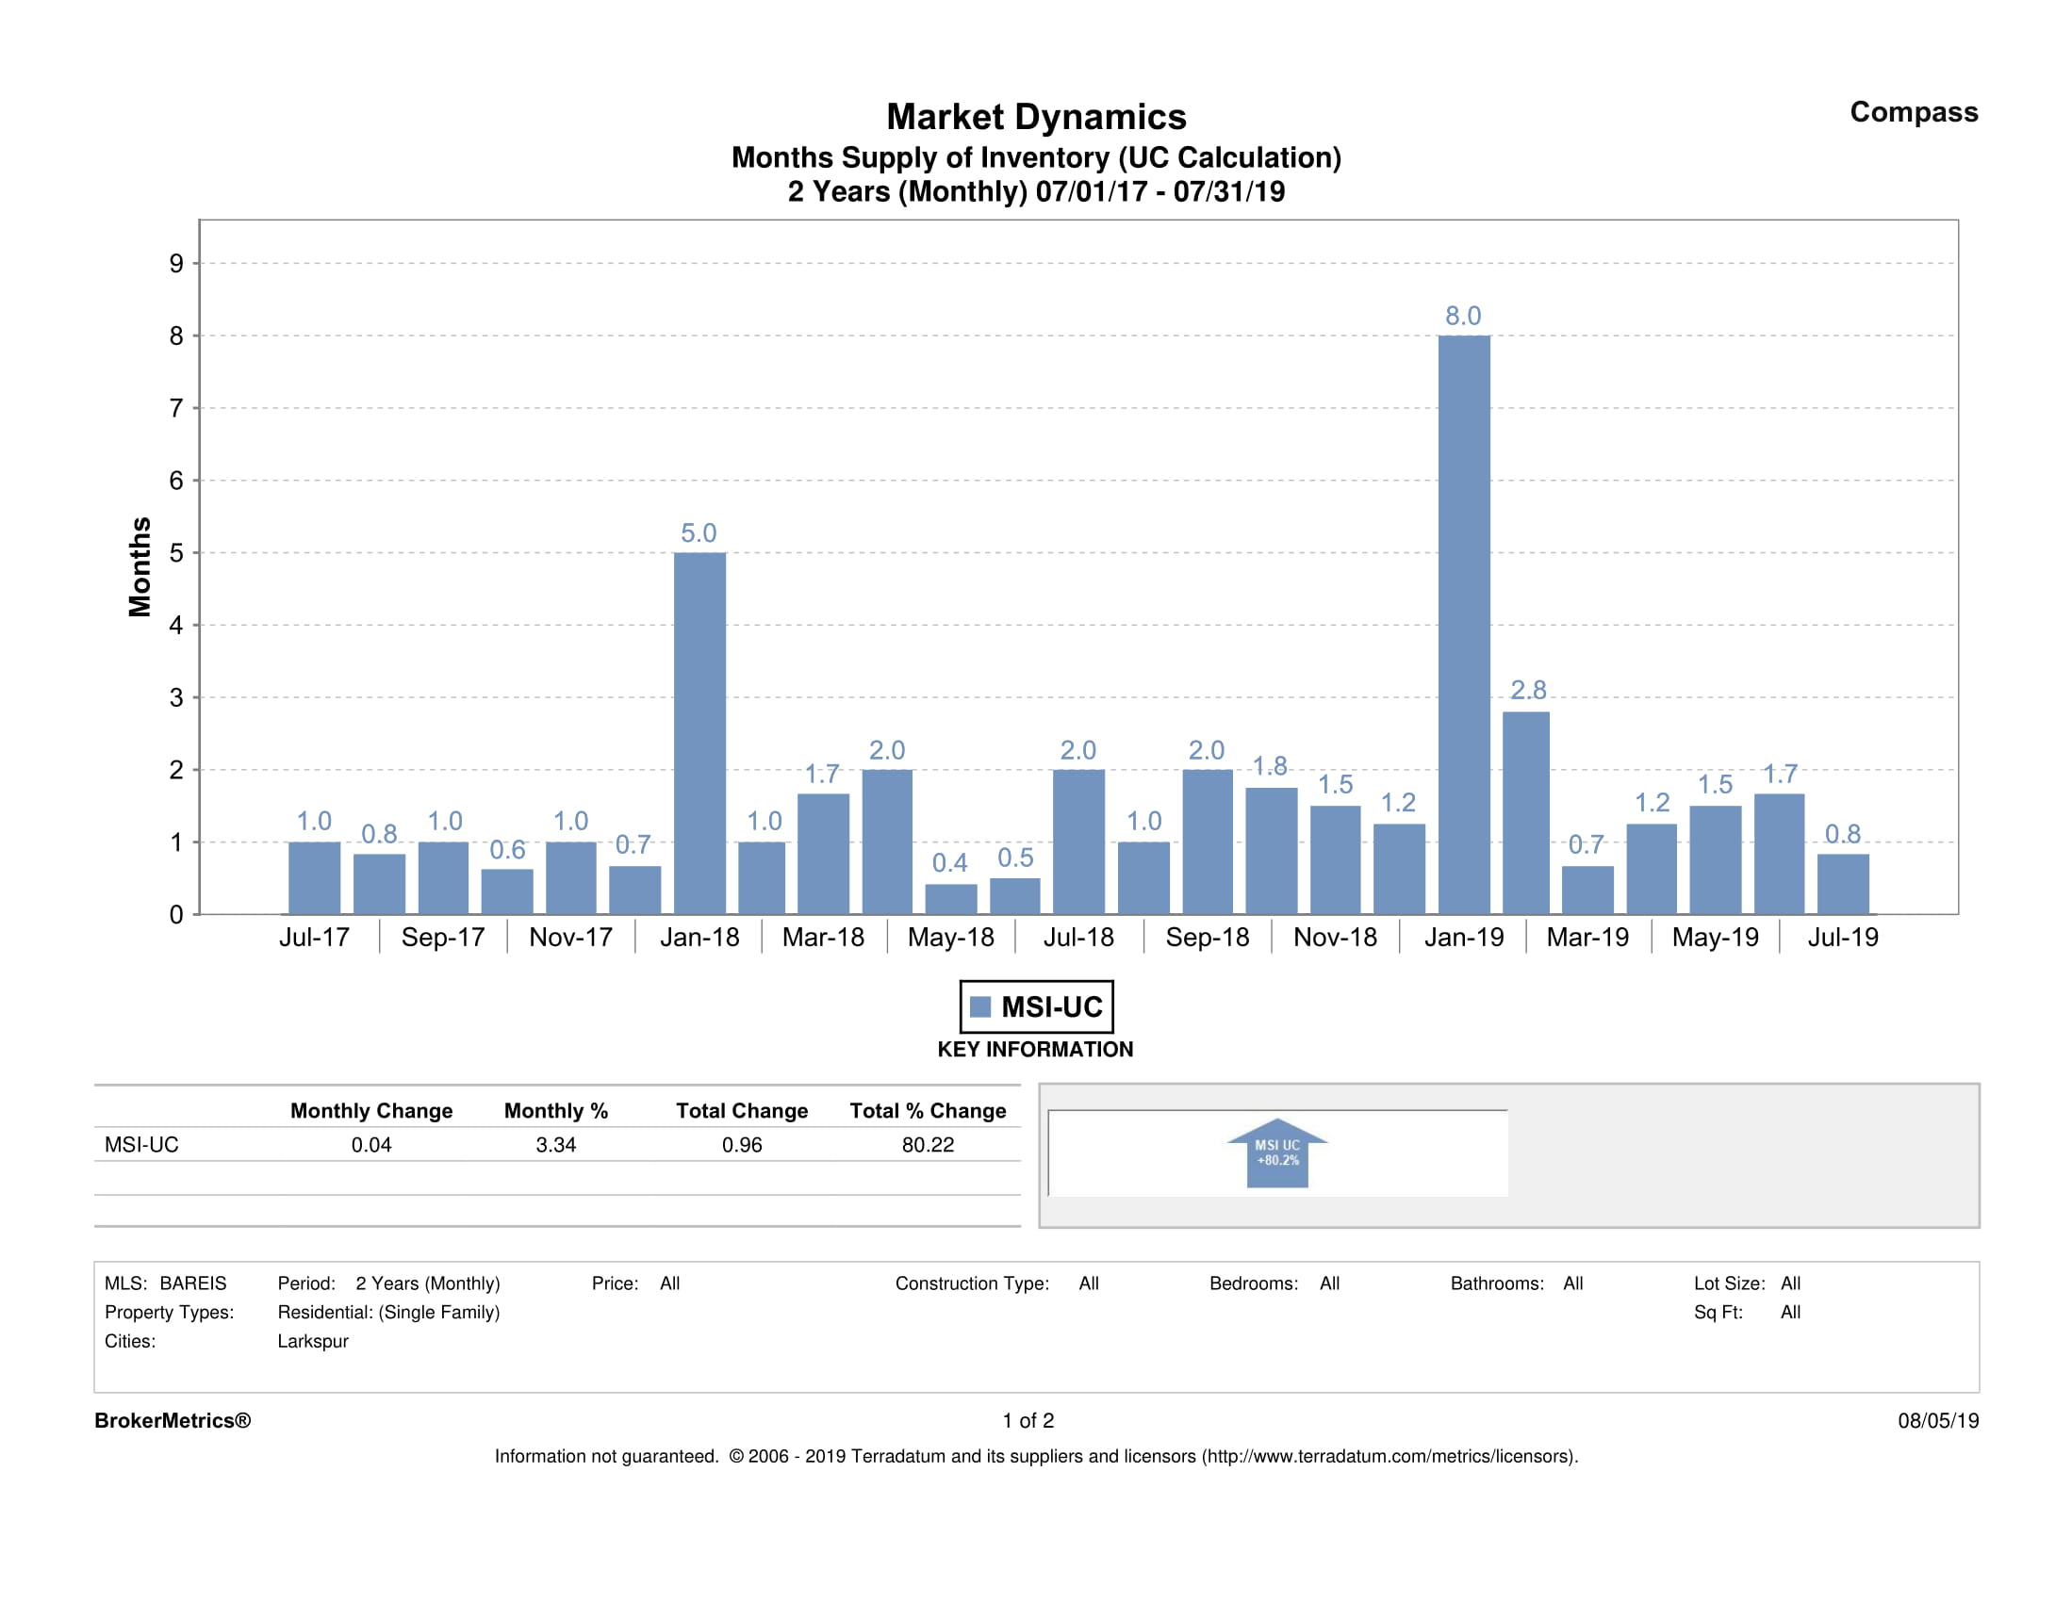Viewport: 2072px width, 1602px height.
Task: Click the Jan-18 bar labeled 5.0
Action: (699, 733)
